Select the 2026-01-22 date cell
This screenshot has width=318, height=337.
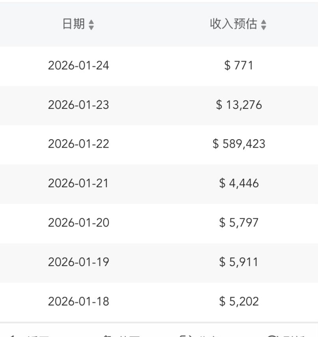(78, 144)
